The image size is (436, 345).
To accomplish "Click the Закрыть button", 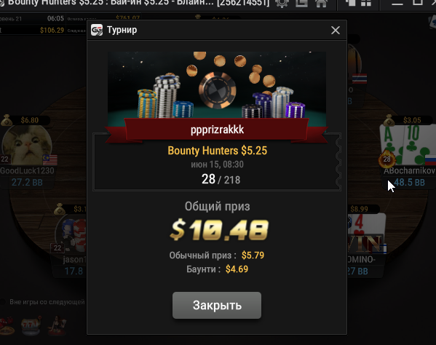I will click(217, 305).
